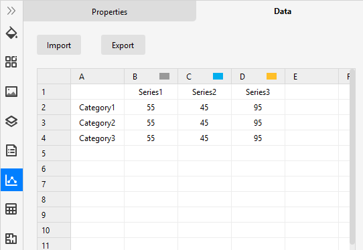The height and width of the screenshot is (250, 363).
Task: Click the Export button
Action: pyautogui.click(x=123, y=45)
